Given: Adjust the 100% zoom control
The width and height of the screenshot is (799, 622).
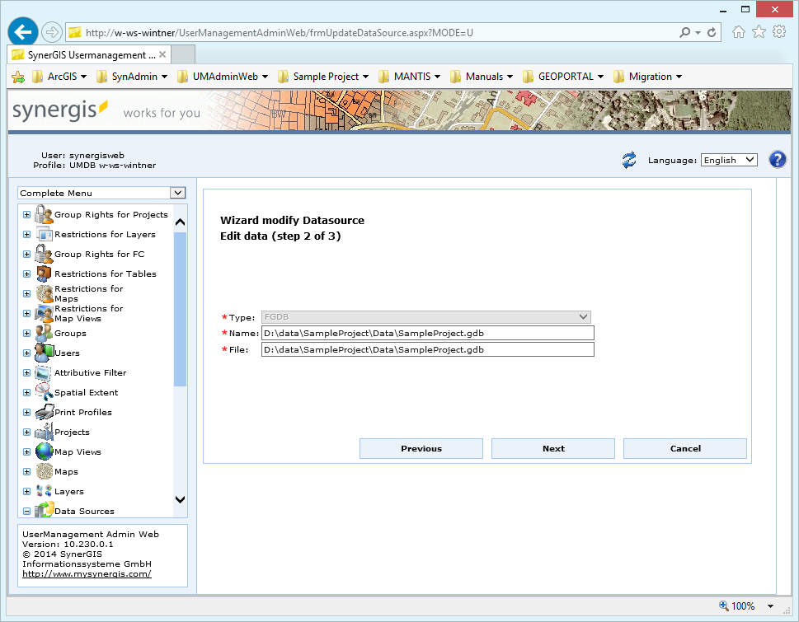Looking at the screenshot, I should point(743,606).
